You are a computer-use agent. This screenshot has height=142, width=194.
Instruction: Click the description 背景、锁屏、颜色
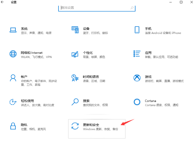pyautogui.click(x=94, y=57)
